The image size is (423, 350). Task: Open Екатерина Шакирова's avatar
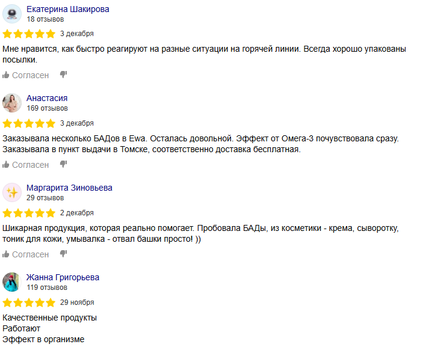point(12,13)
